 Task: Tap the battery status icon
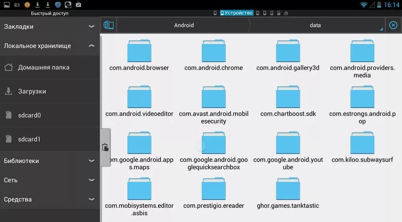[379, 4]
